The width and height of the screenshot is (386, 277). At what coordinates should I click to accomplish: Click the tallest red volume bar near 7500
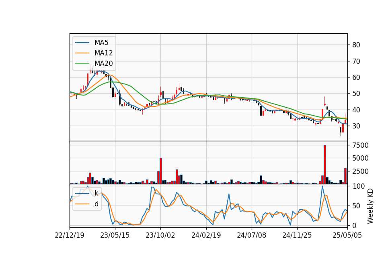tap(325, 165)
